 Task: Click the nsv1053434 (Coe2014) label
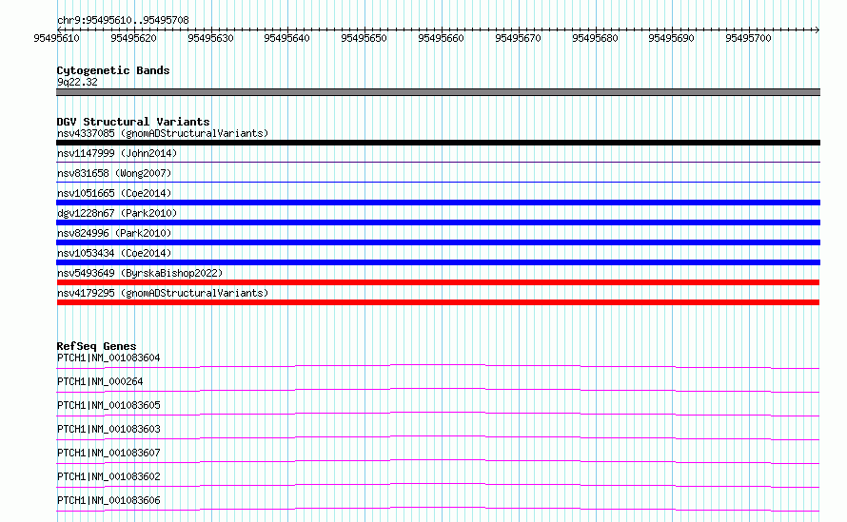click(x=114, y=253)
